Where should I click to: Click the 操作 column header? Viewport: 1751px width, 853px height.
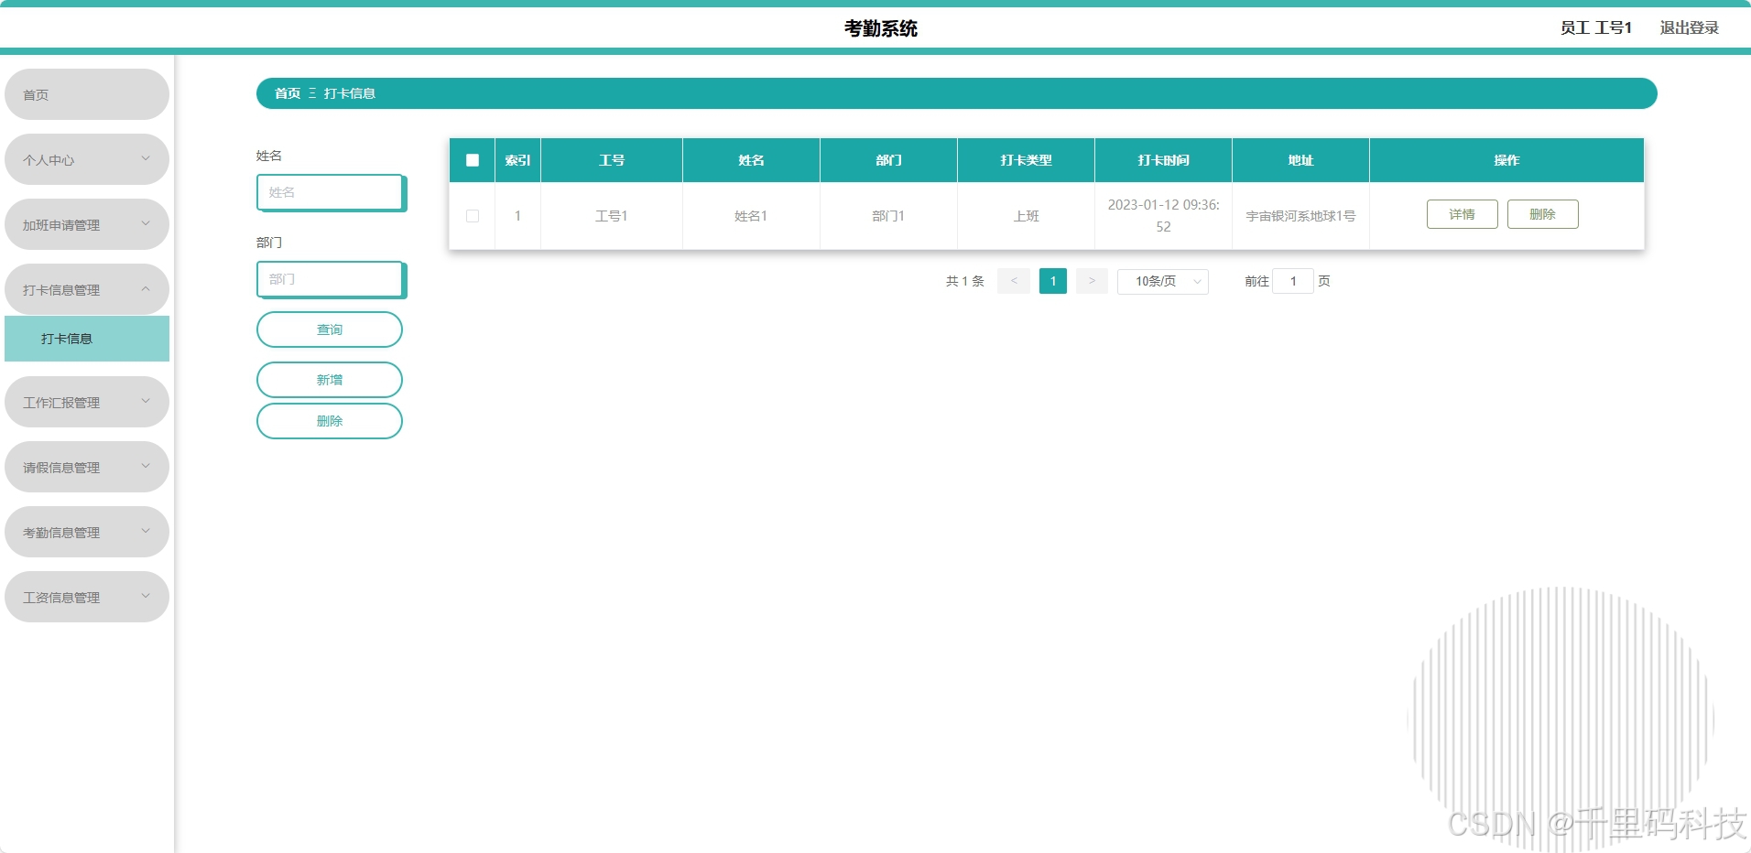click(1506, 160)
